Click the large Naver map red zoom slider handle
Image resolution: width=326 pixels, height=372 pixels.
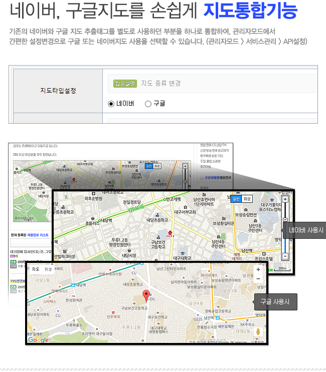click(x=285, y=220)
